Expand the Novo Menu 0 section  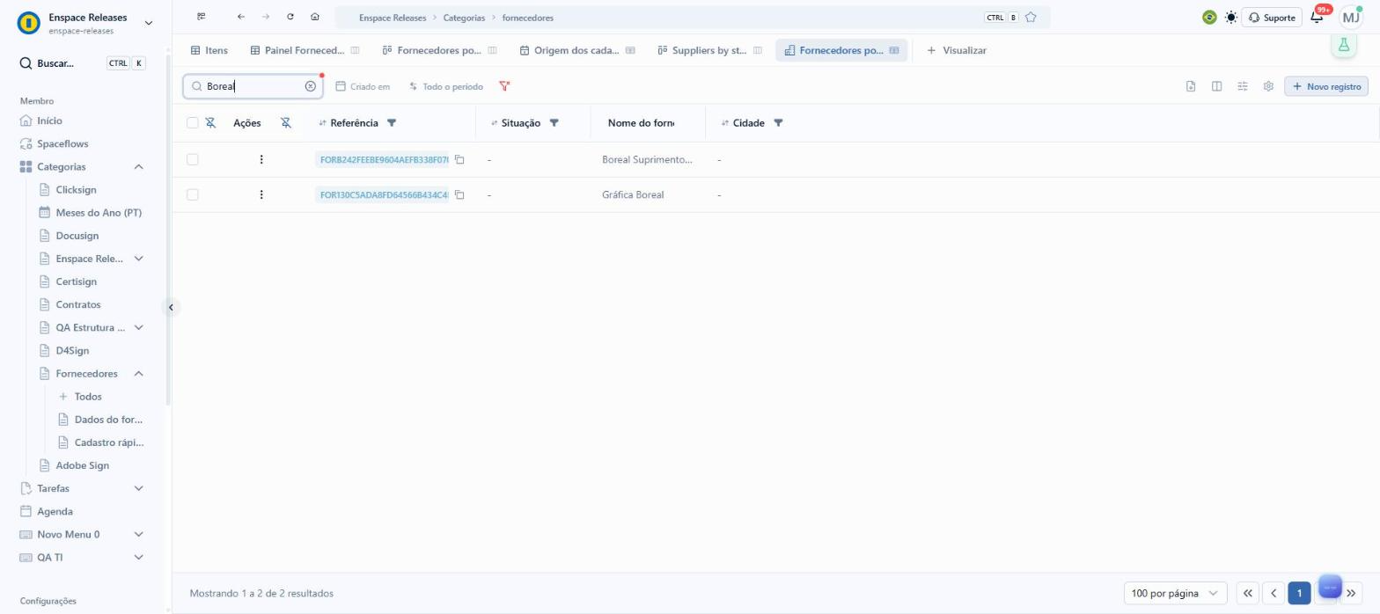click(x=138, y=534)
